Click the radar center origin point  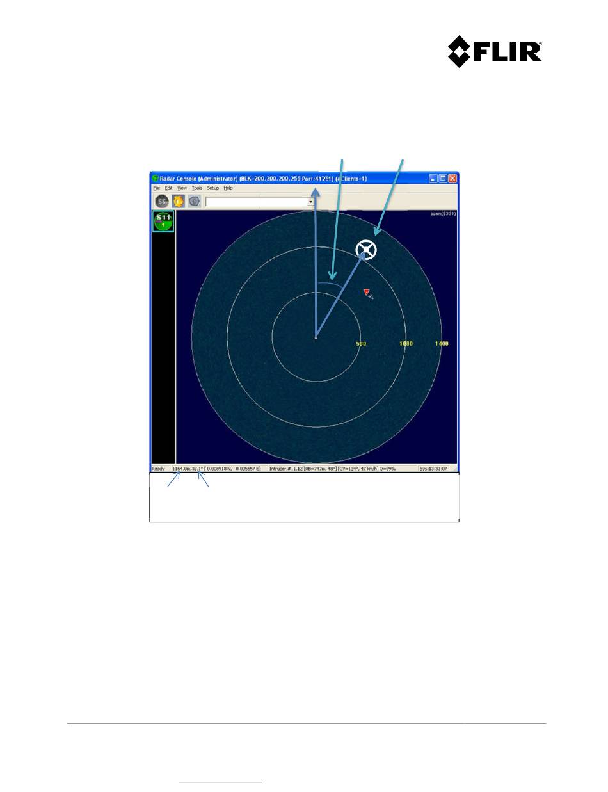pyautogui.click(x=316, y=336)
